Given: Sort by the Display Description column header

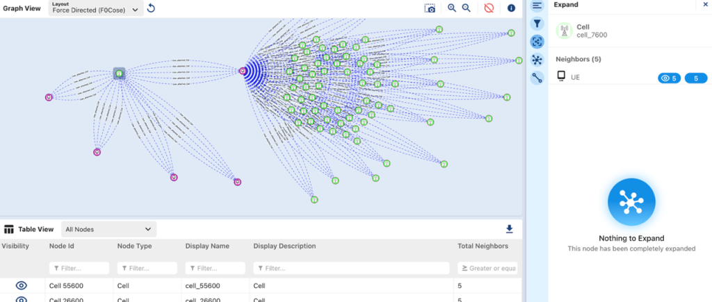Looking at the screenshot, I should 284,246.
